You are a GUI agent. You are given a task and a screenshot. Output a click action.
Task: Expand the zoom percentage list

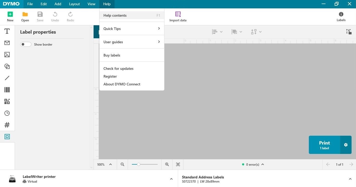click(x=111, y=164)
